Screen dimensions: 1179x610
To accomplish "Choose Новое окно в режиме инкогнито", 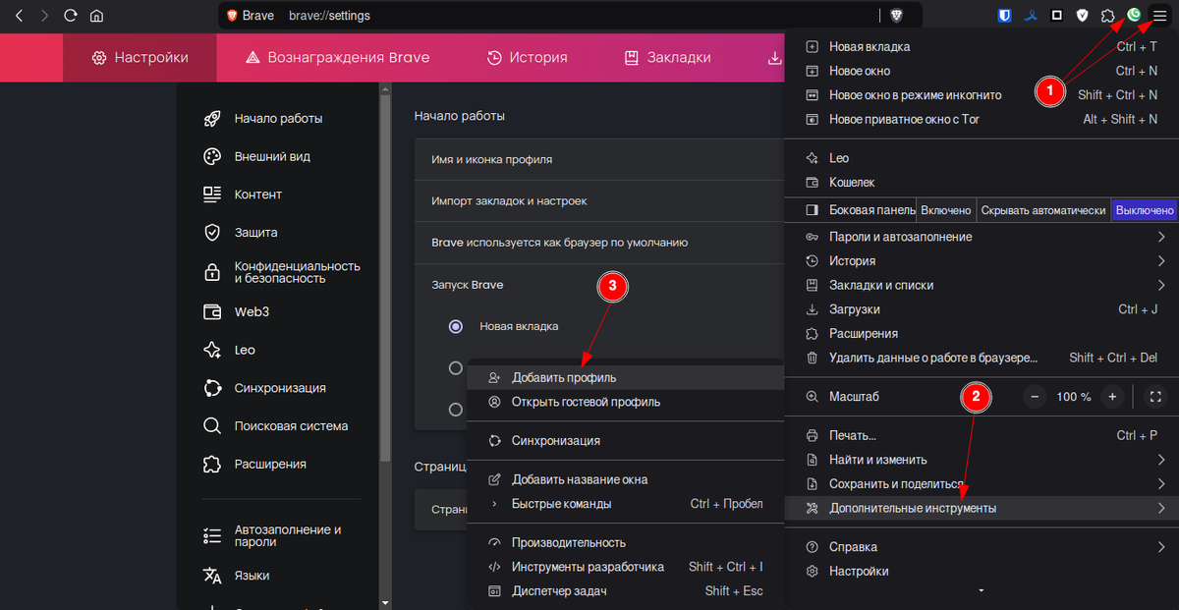I will [982, 95].
